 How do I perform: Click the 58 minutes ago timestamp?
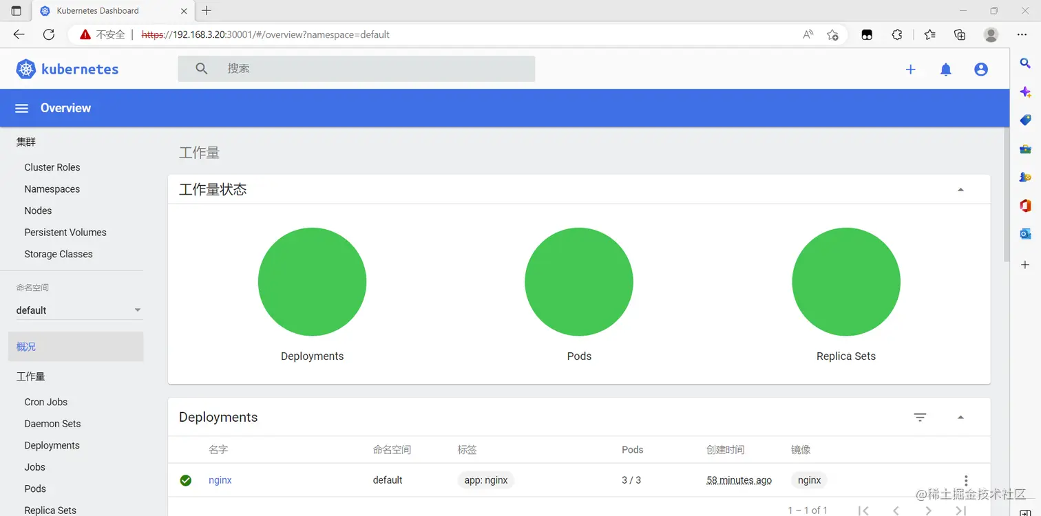pyautogui.click(x=739, y=480)
